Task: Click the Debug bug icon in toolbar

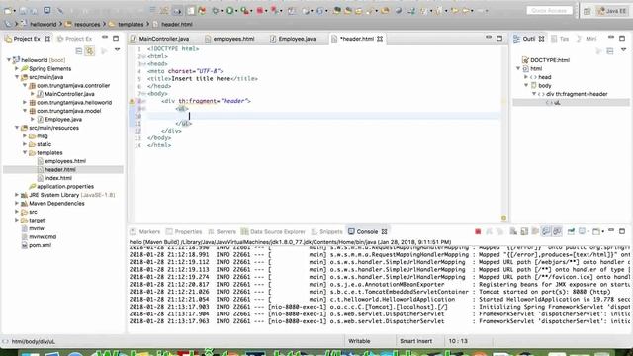Action: (216, 11)
